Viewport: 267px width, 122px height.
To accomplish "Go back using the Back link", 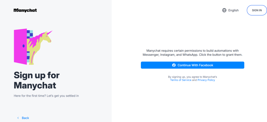I will point(25,118).
